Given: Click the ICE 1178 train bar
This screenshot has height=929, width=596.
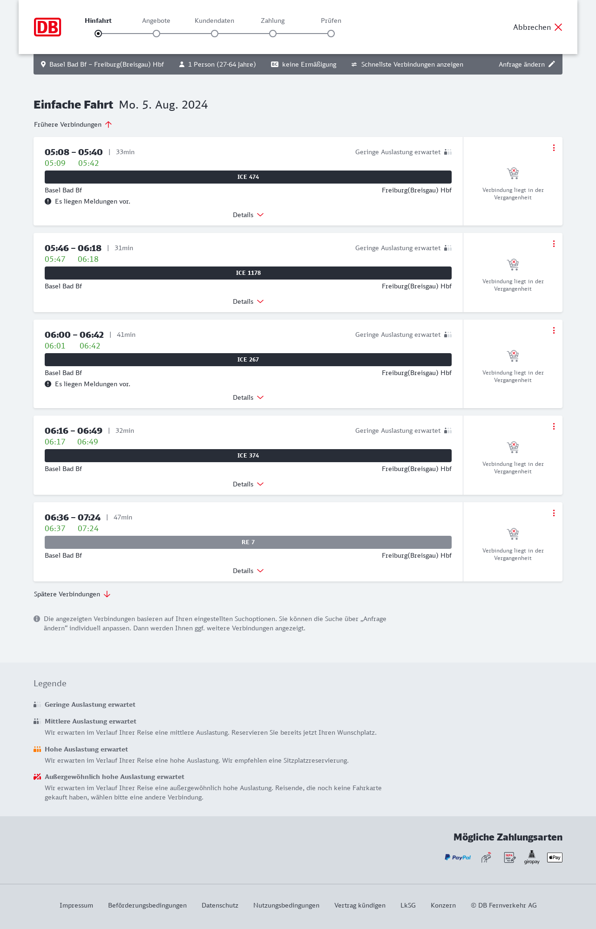Looking at the screenshot, I should 248,273.
